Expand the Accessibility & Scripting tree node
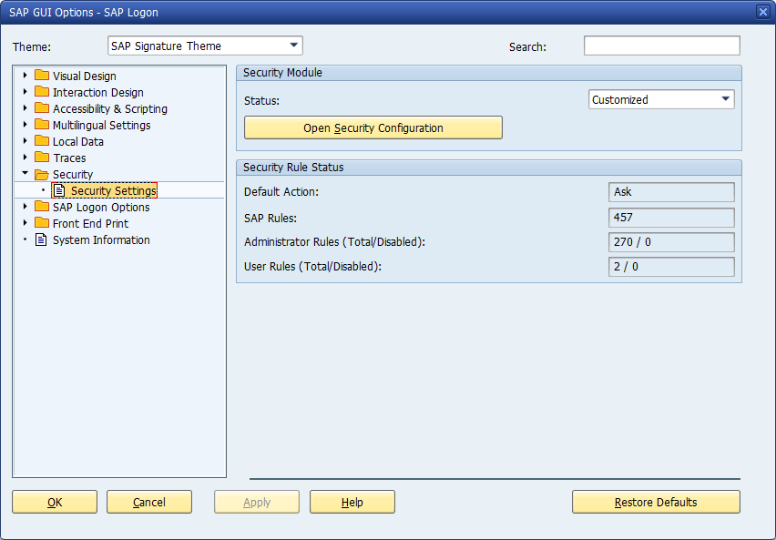This screenshot has width=776, height=540. (25, 108)
